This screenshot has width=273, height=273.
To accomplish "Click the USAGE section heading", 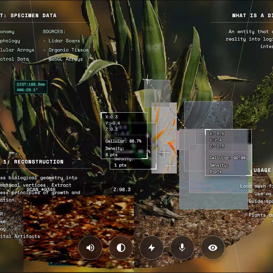I will click(x=262, y=170).
